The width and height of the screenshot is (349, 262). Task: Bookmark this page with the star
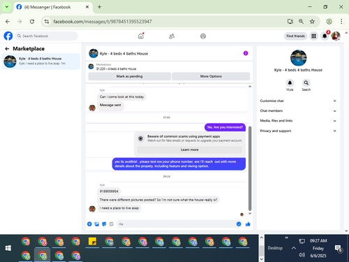coord(312,22)
